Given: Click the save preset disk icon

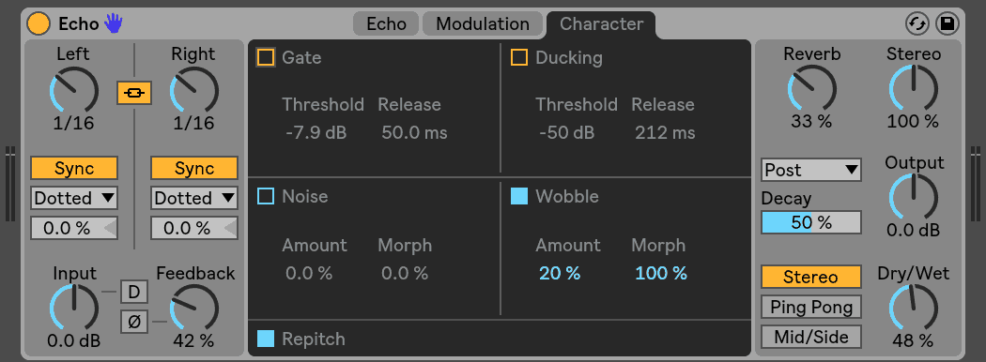Looking at the screenshot, I should click(947, 23).
